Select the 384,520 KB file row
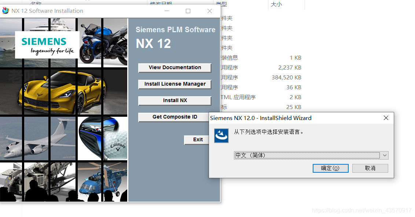The width and height of the screenshot is (415, 217). pos(261,78)
